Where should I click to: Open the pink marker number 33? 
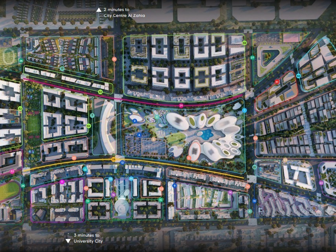click(x=12, y=171)
